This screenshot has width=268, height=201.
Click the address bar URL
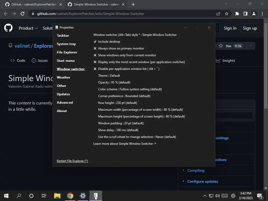(91, 14)
